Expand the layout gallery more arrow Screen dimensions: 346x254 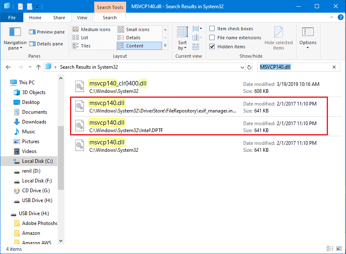click(x=165, y=46)
